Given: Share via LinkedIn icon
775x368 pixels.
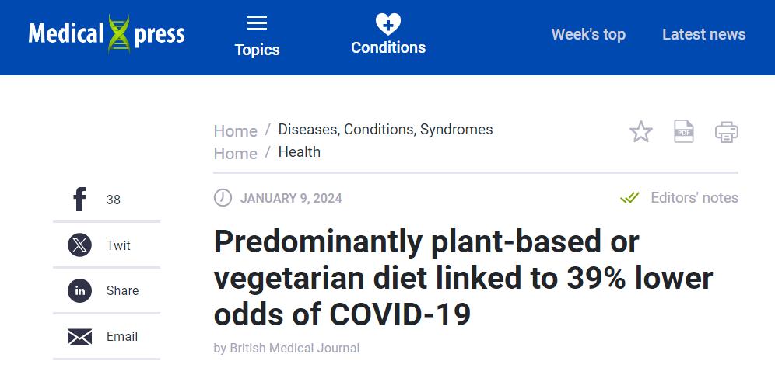Looking at the screenshot, I should click(x=79, y=291).
